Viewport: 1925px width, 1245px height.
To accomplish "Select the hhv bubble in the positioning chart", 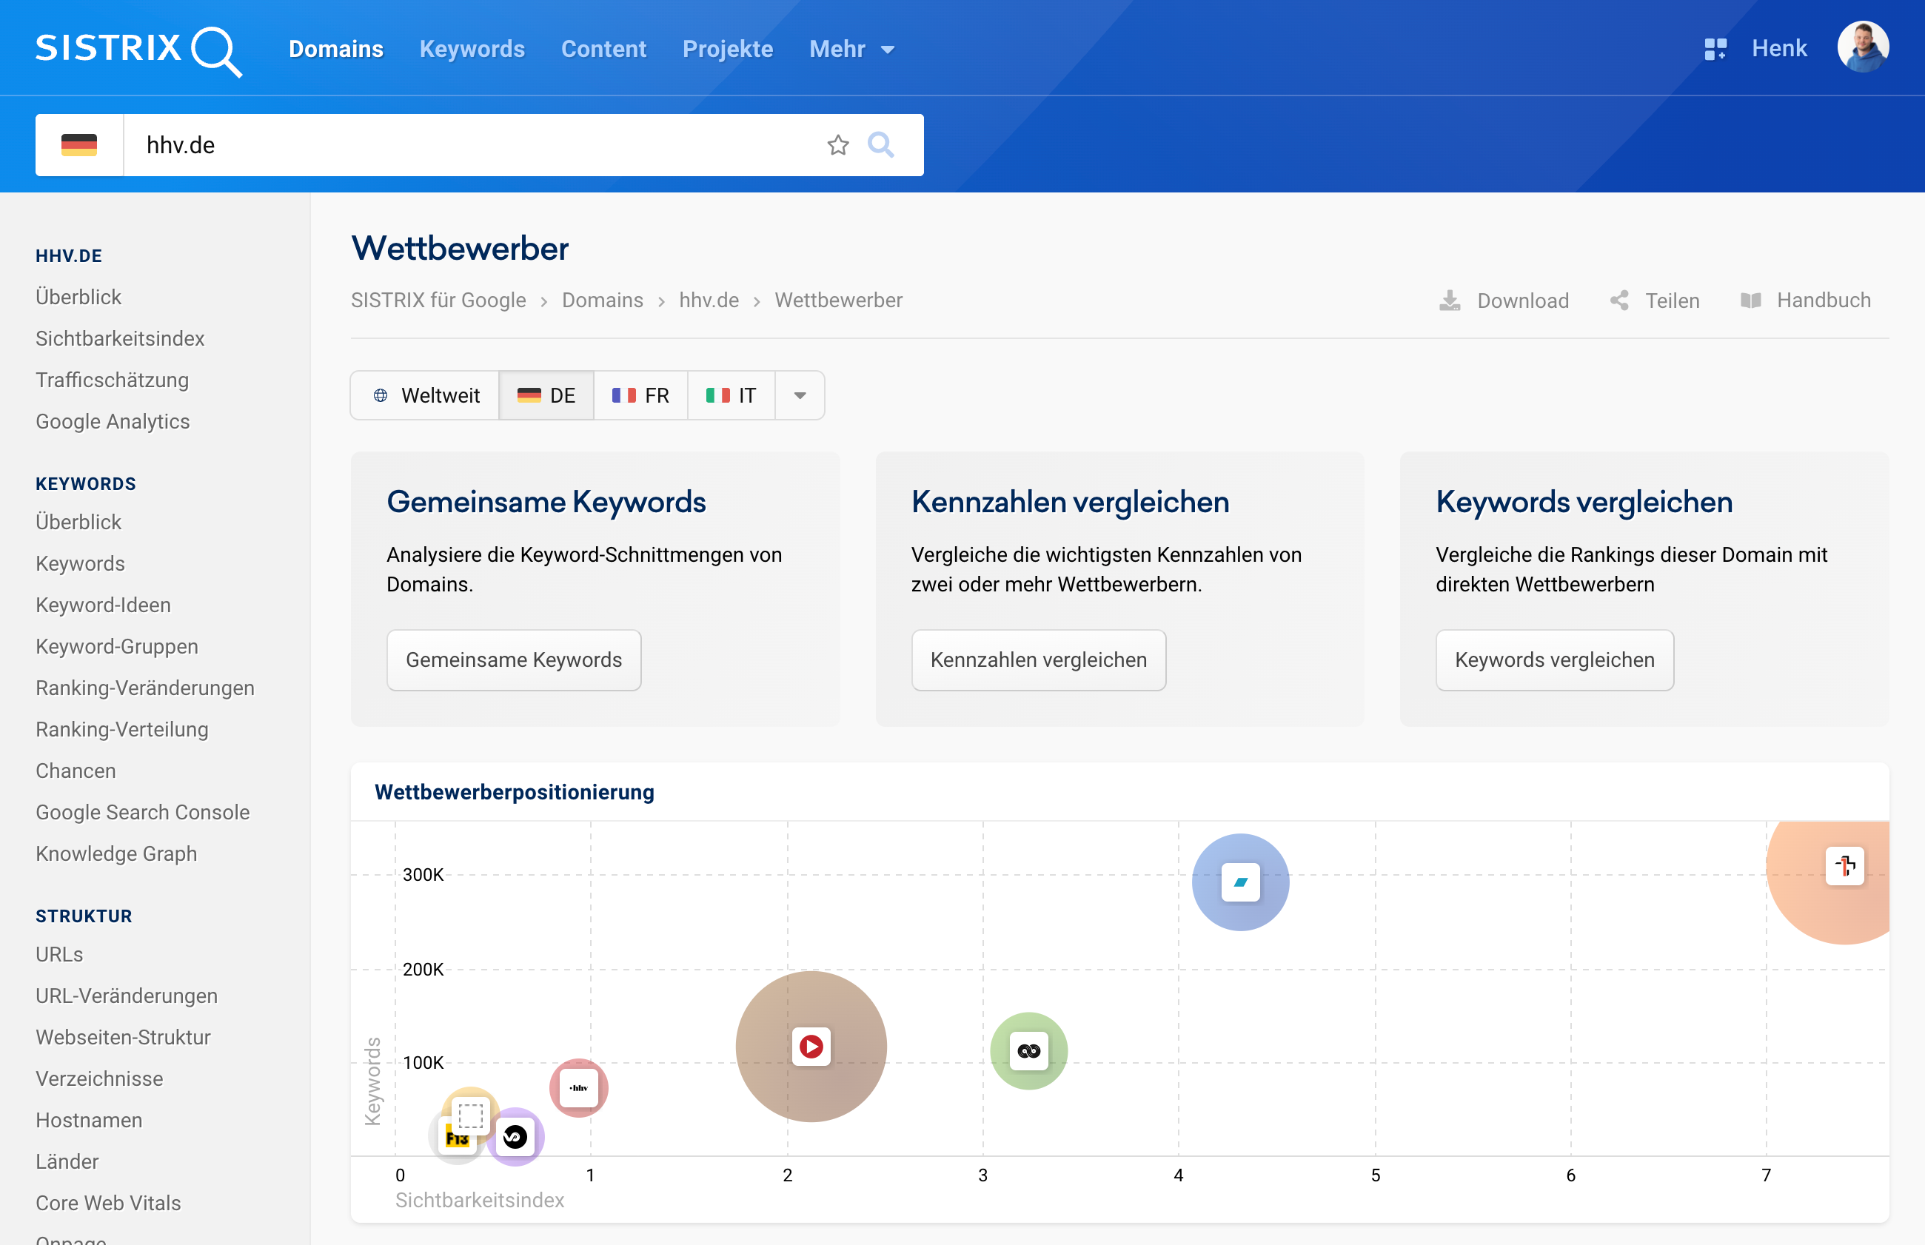I will tap(577, 1087).
